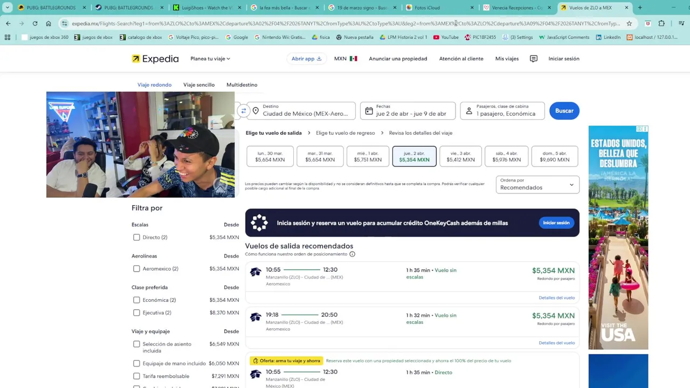Open the apps grid icon in the bookmarks bar
Viewport: 690px width, 388px height.
(7, 37)
